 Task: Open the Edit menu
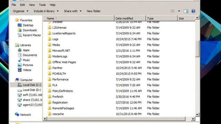22,5
